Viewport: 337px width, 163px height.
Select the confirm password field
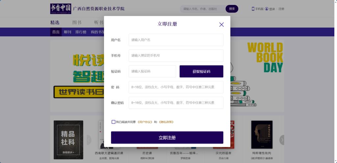(x=176, y=103)
